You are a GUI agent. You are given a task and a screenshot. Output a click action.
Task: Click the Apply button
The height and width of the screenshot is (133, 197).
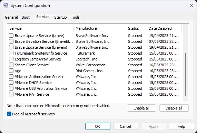coord(154,126)
